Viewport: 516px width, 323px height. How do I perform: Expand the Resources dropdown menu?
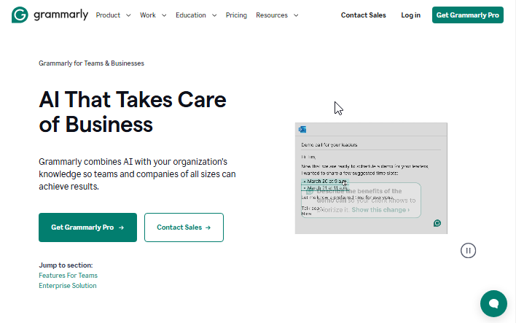click(277, 15)
